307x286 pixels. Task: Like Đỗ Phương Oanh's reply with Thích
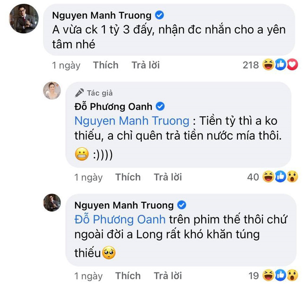coord(128,177)
